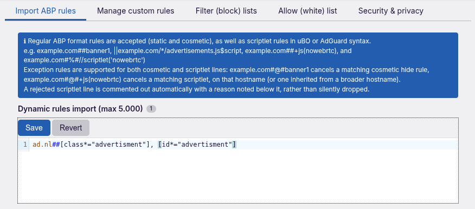Click the sentence starting 'A rejected scriptlet line'
475x209 pixels.
point(197,89)
